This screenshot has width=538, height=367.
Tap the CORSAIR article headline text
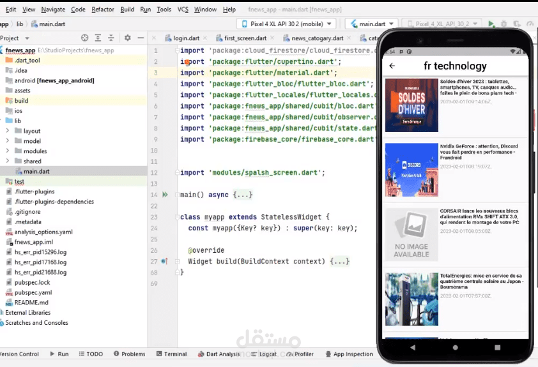point(479,216)
